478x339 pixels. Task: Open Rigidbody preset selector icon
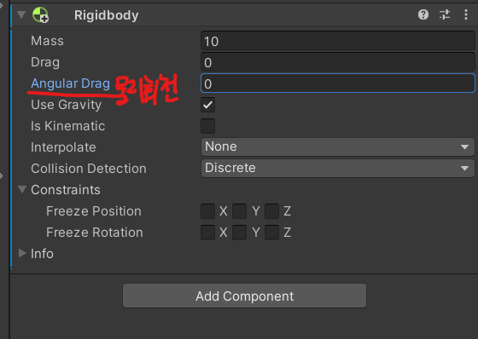pyautogui.click(x=445, y=14)
